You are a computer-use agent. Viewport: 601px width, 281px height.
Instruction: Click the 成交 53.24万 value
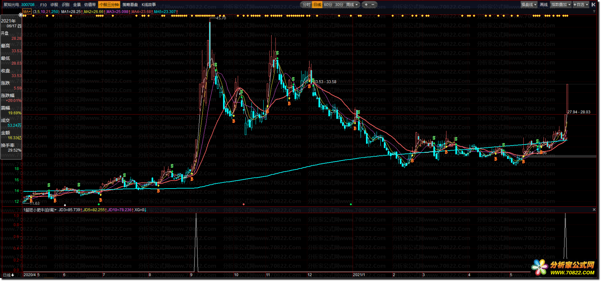(15, 125)
